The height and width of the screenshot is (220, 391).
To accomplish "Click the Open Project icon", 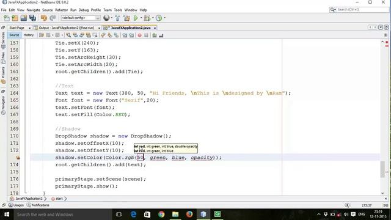I will [24, 18].
